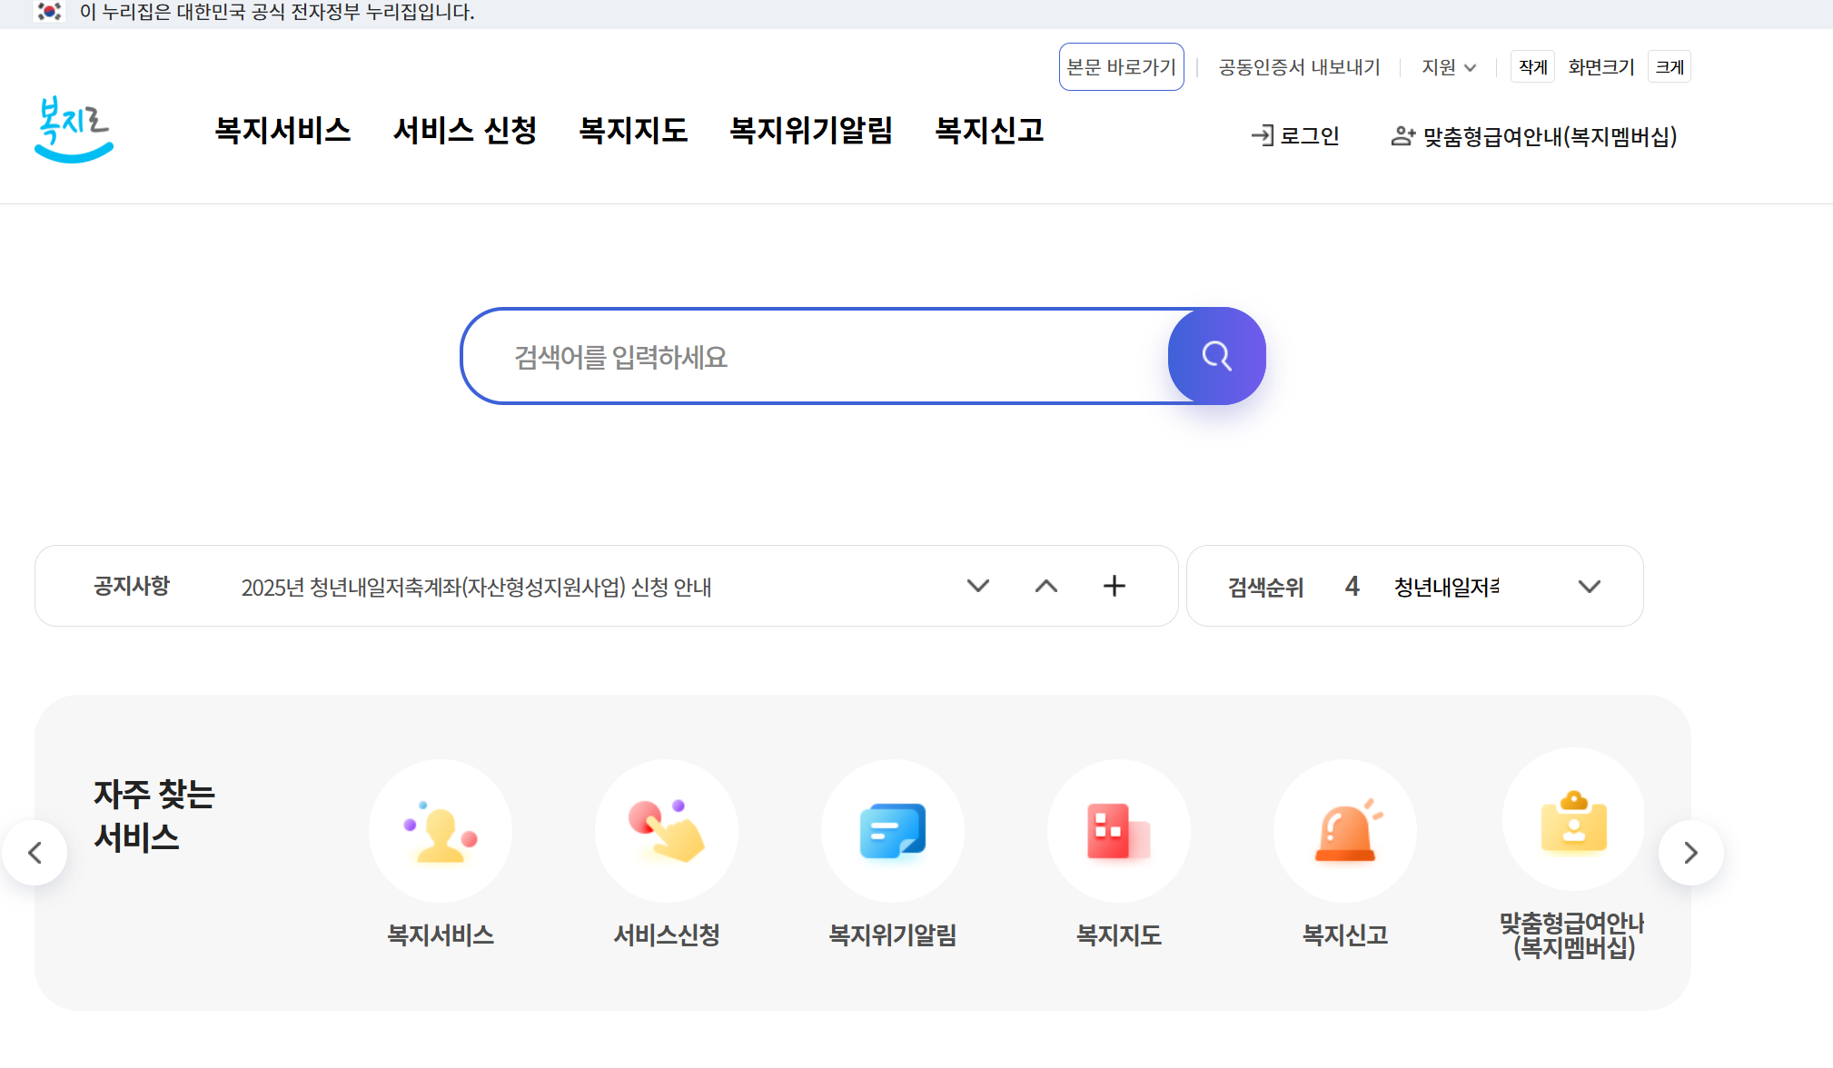The width and height of the screenshot is (1833, 1068).
Task: Open the 맞춤형급여안내 clipboard icon
Action: click(x=1573, y=820)
